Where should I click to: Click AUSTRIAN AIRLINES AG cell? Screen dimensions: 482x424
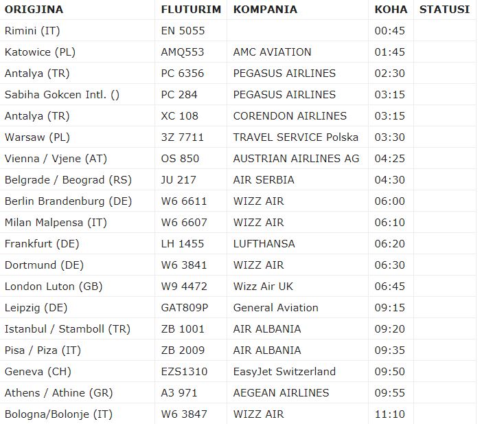tap(296, 159)
